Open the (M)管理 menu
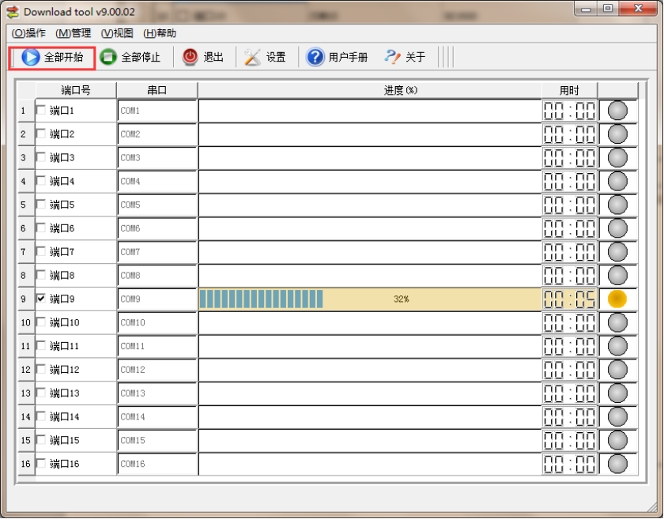The image size is (664, 519). (74, 33)
